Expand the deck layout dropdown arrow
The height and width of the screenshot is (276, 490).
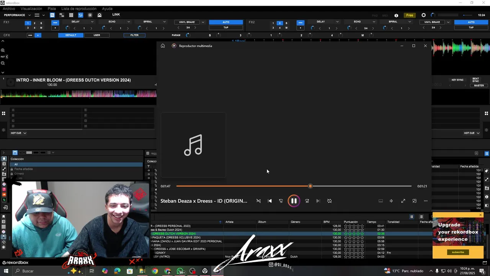(x=44, y=15)
